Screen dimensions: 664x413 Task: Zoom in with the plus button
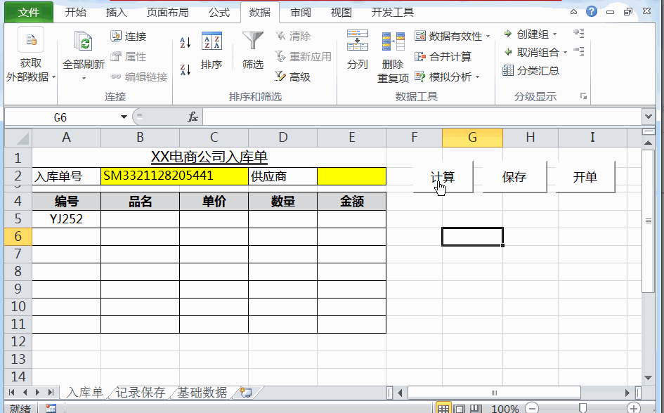pos(634,408)
